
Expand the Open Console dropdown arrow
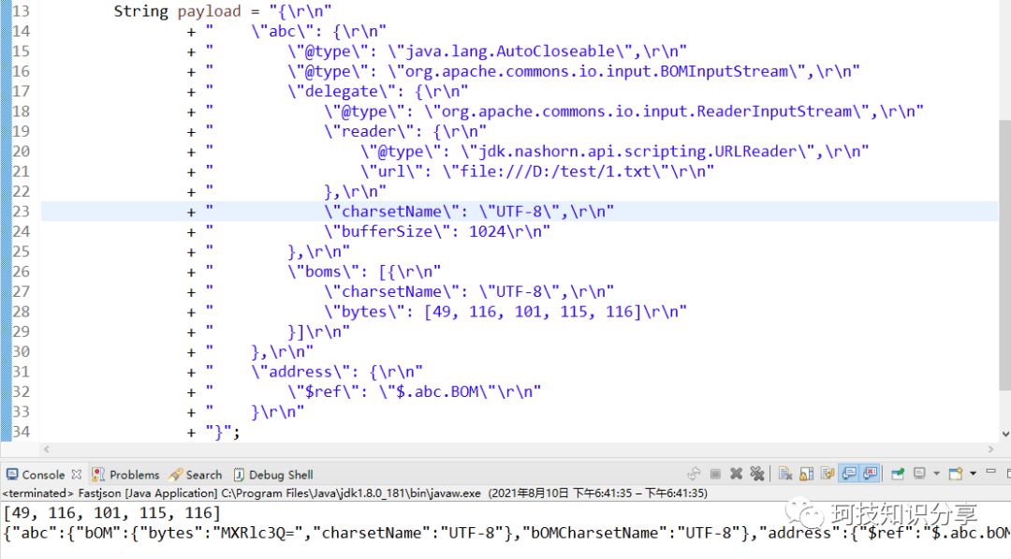pyautogui.click(x=973, y=474)
